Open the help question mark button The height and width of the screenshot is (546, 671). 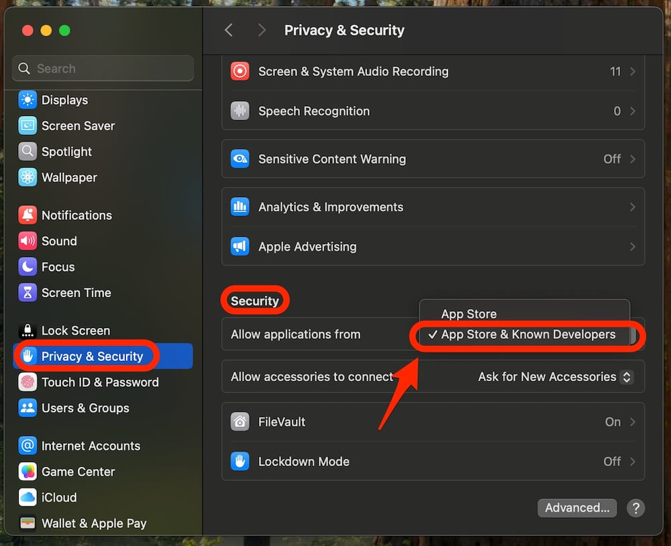pyautogui.click(x=635, y=508)
